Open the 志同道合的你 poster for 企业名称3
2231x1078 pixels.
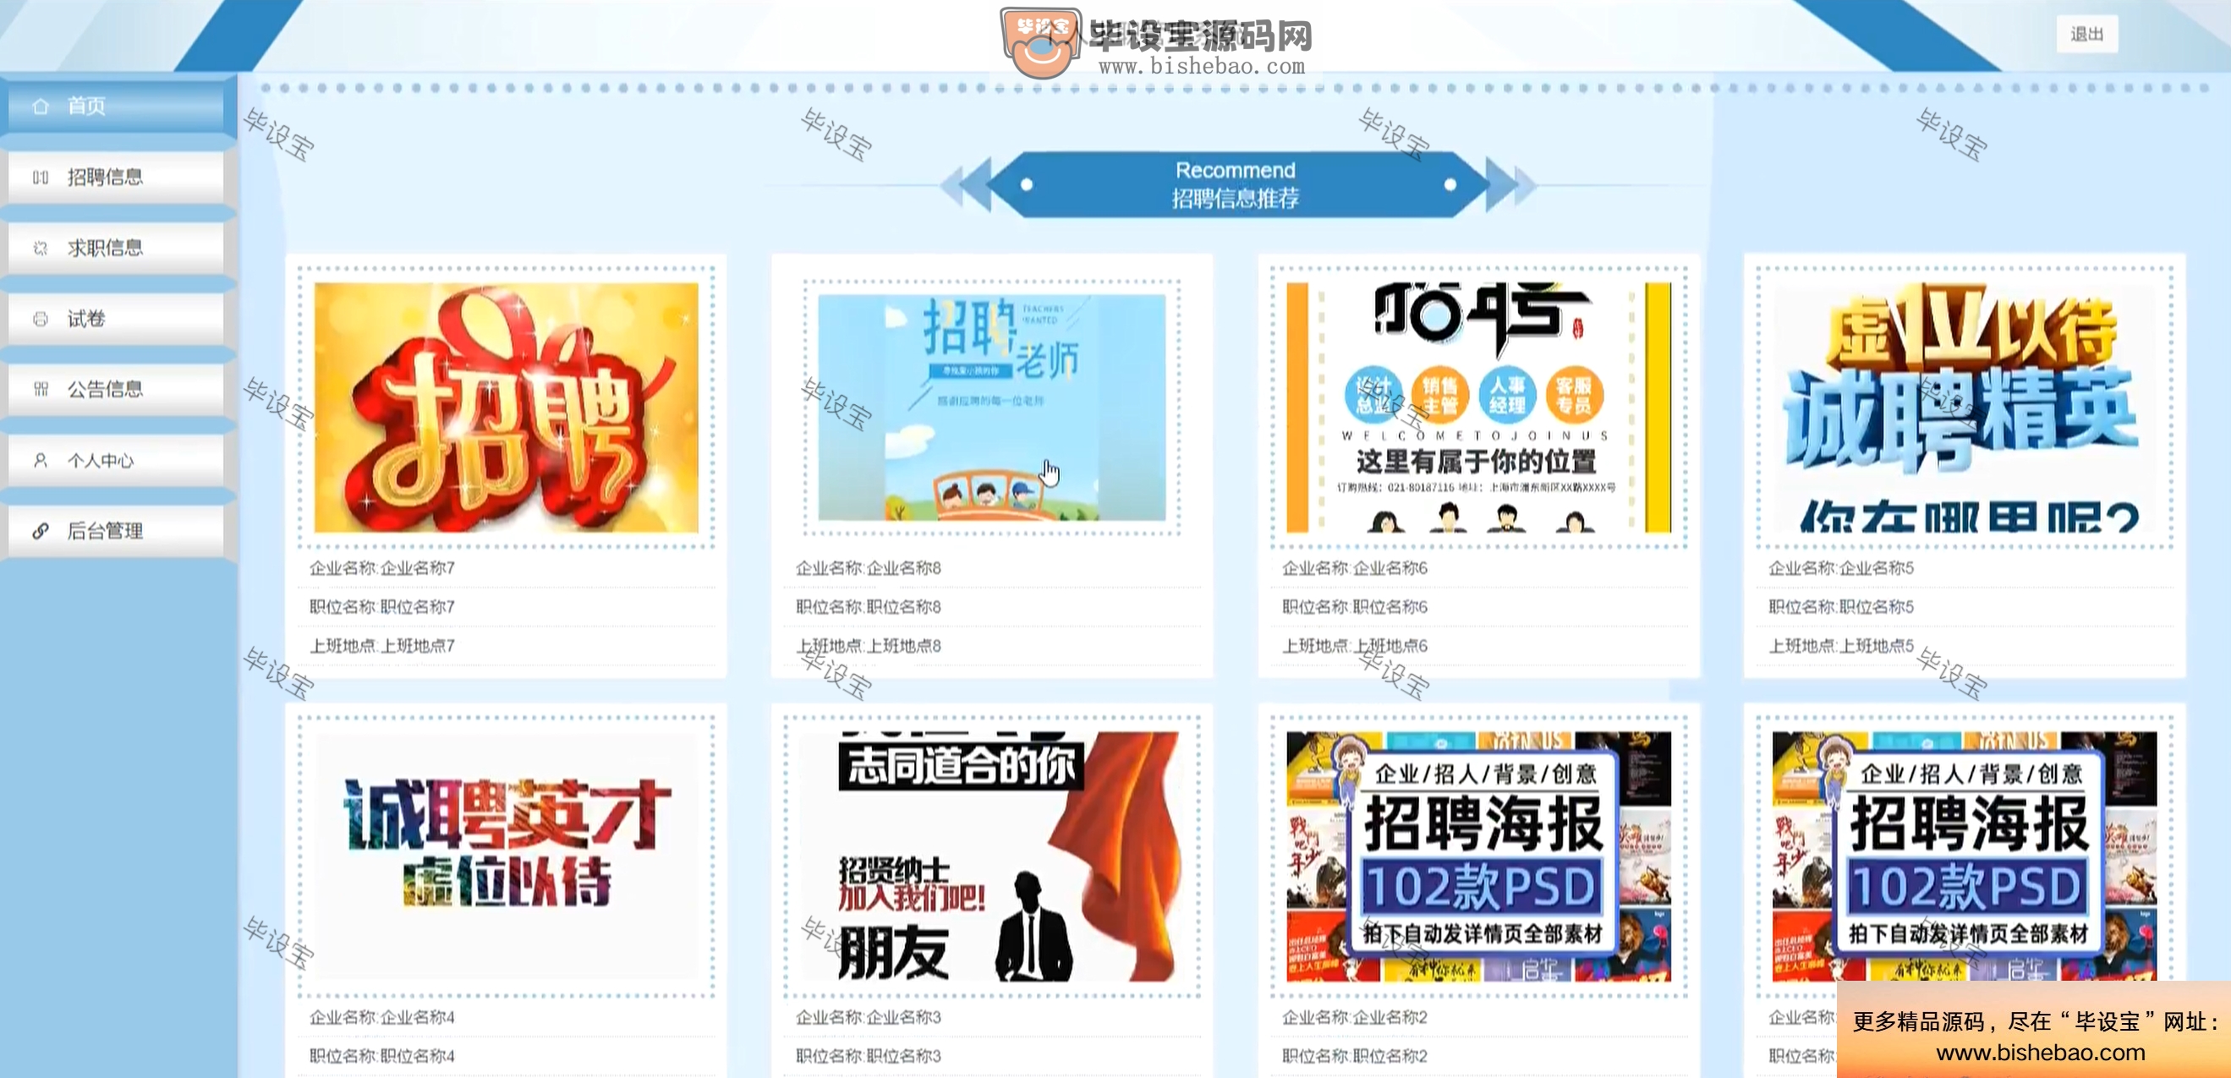[x=992, y=856]
